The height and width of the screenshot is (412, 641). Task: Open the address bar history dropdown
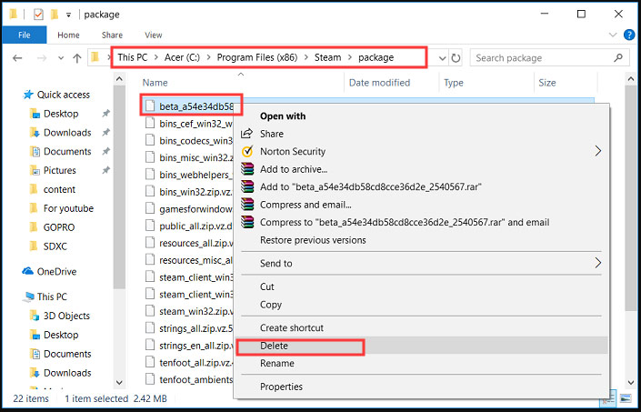coord(442,58)
